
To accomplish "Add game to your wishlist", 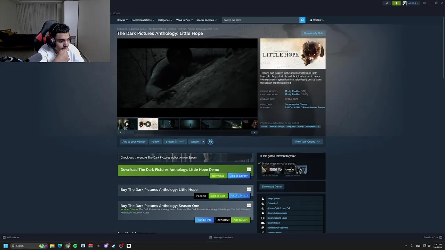I will (134, 141).
